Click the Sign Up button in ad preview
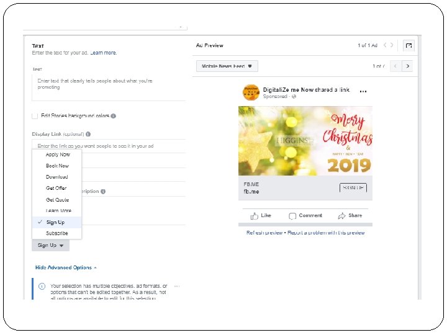 [x=353, y=187]
